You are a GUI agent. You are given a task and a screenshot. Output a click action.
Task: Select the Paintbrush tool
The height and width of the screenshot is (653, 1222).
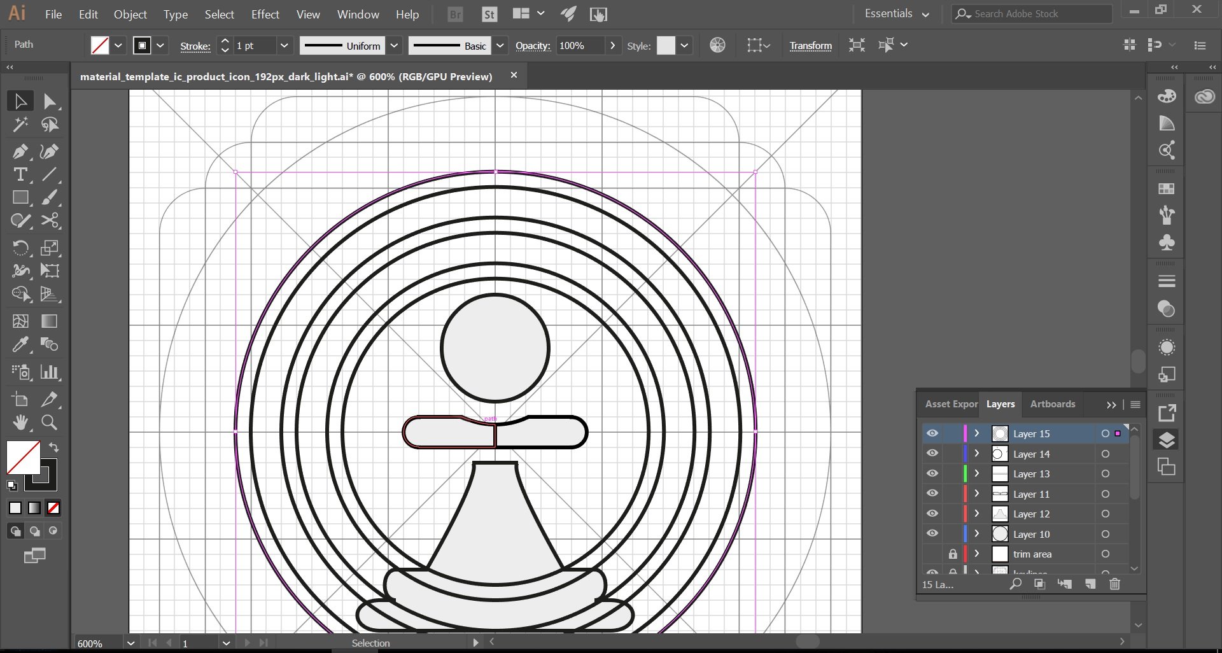(50, 198)
